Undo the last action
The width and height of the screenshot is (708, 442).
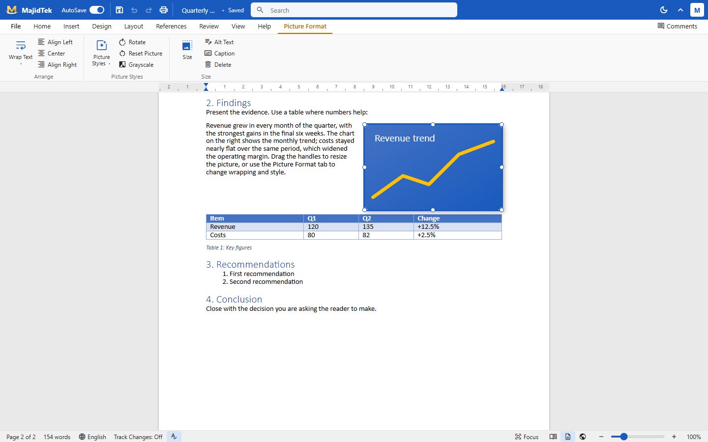134,10
